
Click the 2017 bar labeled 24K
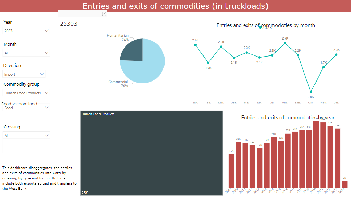point(295,160)
